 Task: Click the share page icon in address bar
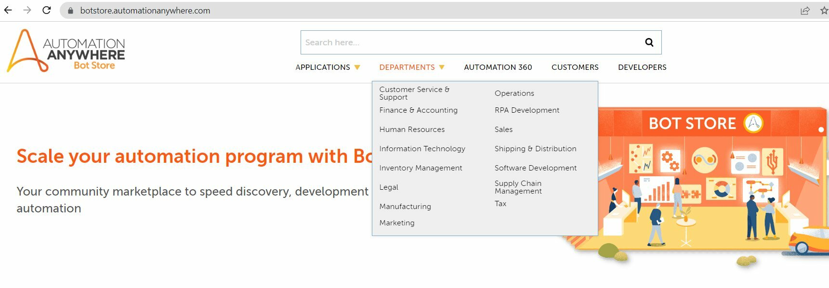point(805,11)
